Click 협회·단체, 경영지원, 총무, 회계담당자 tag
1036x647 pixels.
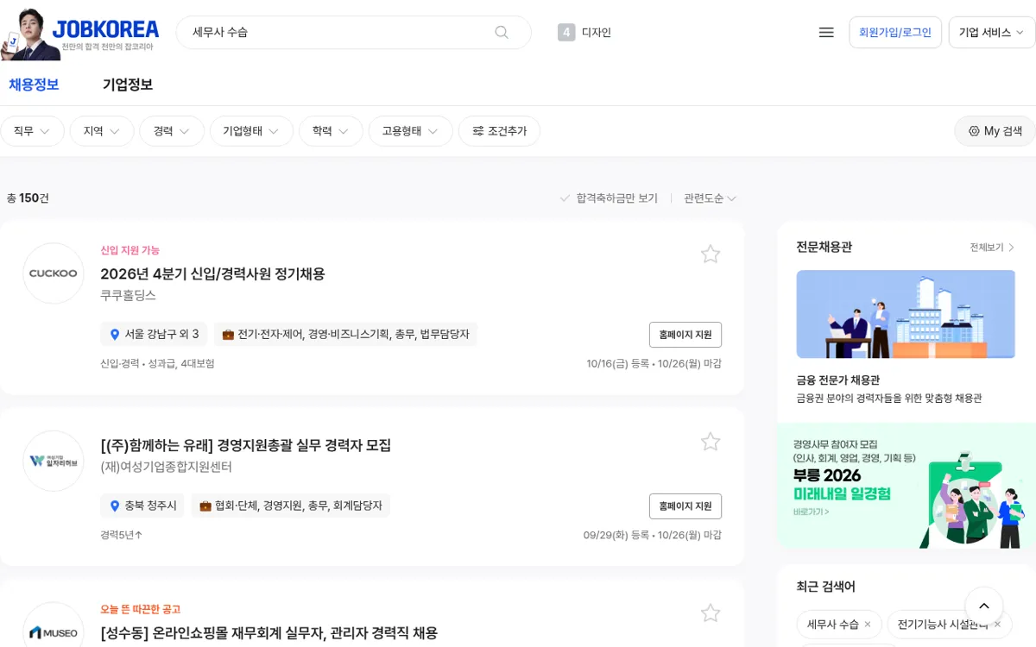(x=290, y=506)
